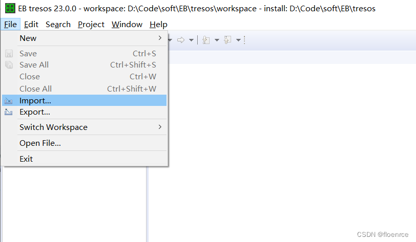416x242 pixels.
Task: Open the Window menu
Action: pyautogui.click(x=127, y=25)
